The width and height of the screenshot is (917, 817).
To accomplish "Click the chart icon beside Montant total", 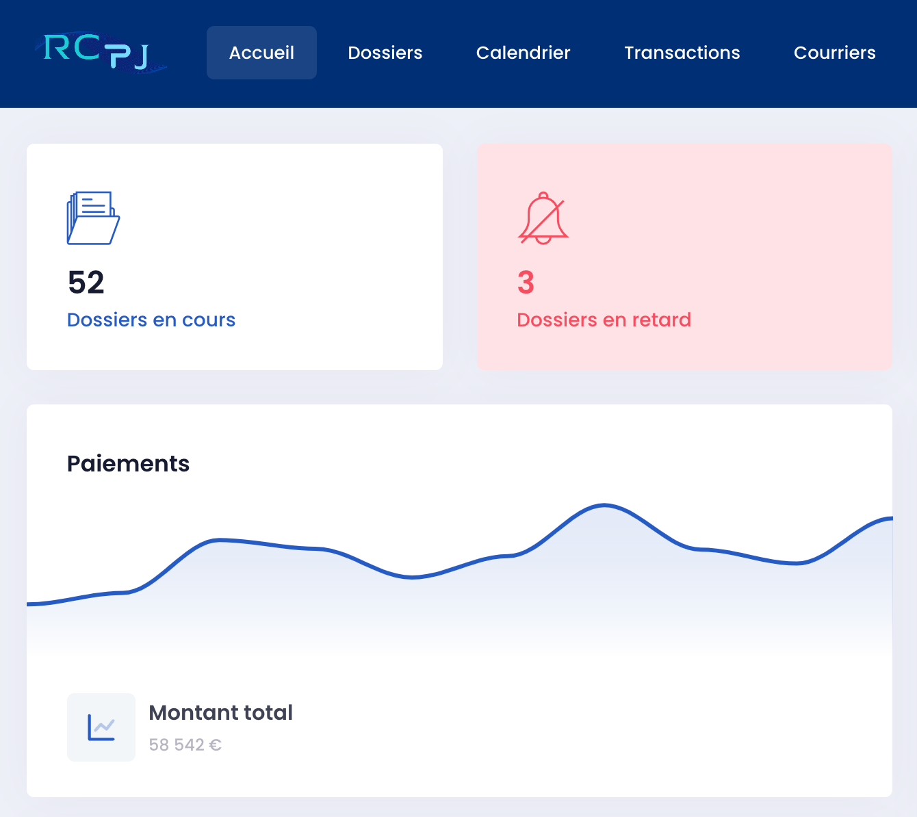I will pyautogui.click(x=101, y=727).
